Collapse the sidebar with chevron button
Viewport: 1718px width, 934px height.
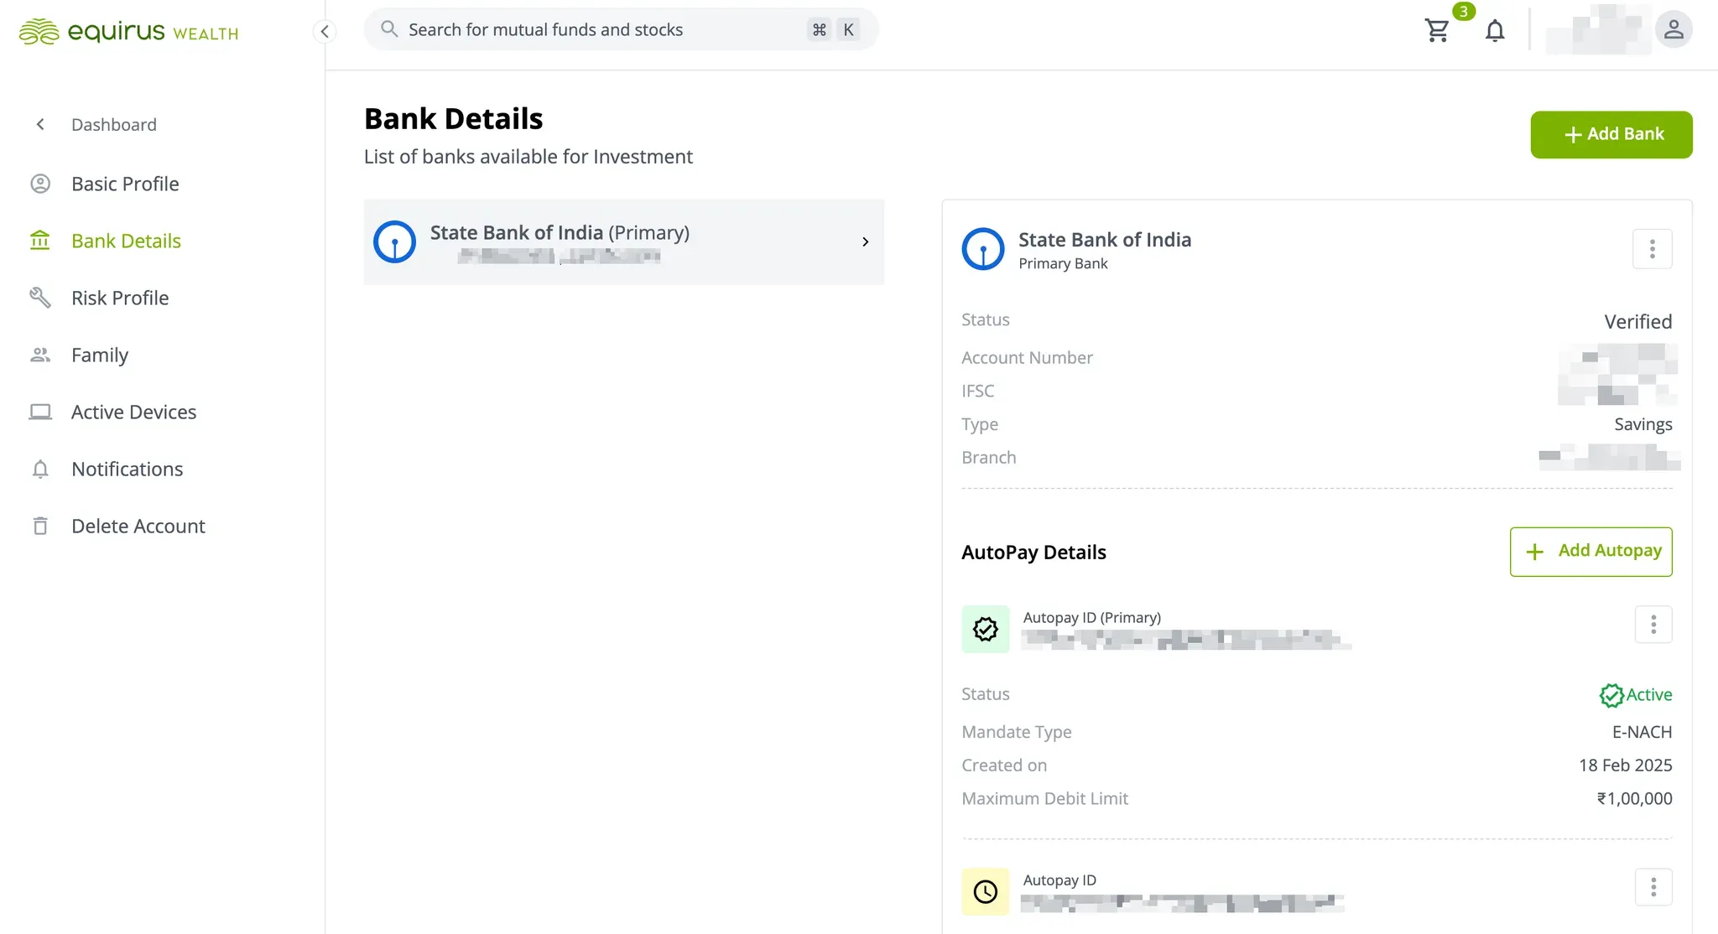click(x=325, y=32)
